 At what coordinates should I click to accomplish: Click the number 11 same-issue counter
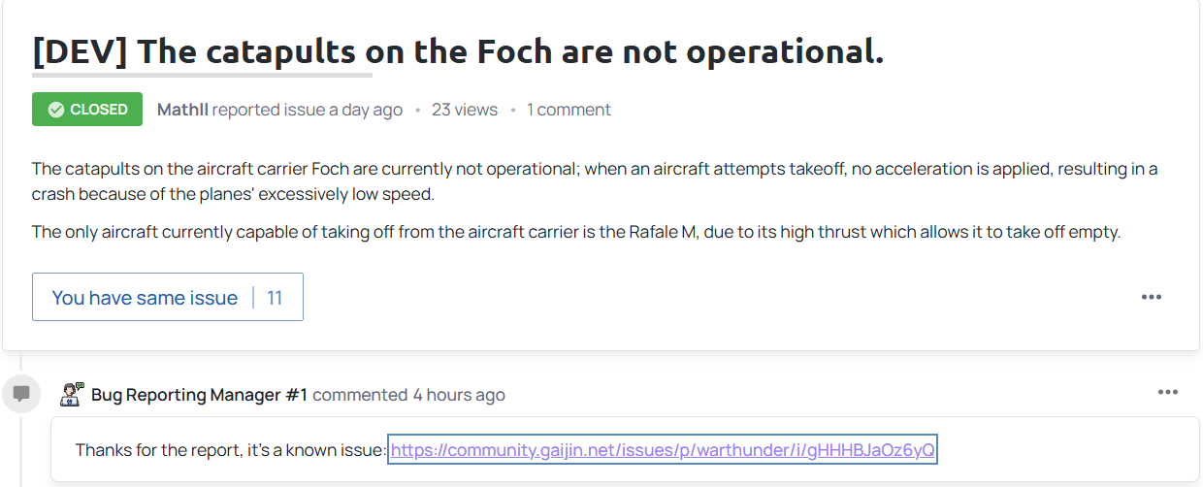tap(275, 298)
